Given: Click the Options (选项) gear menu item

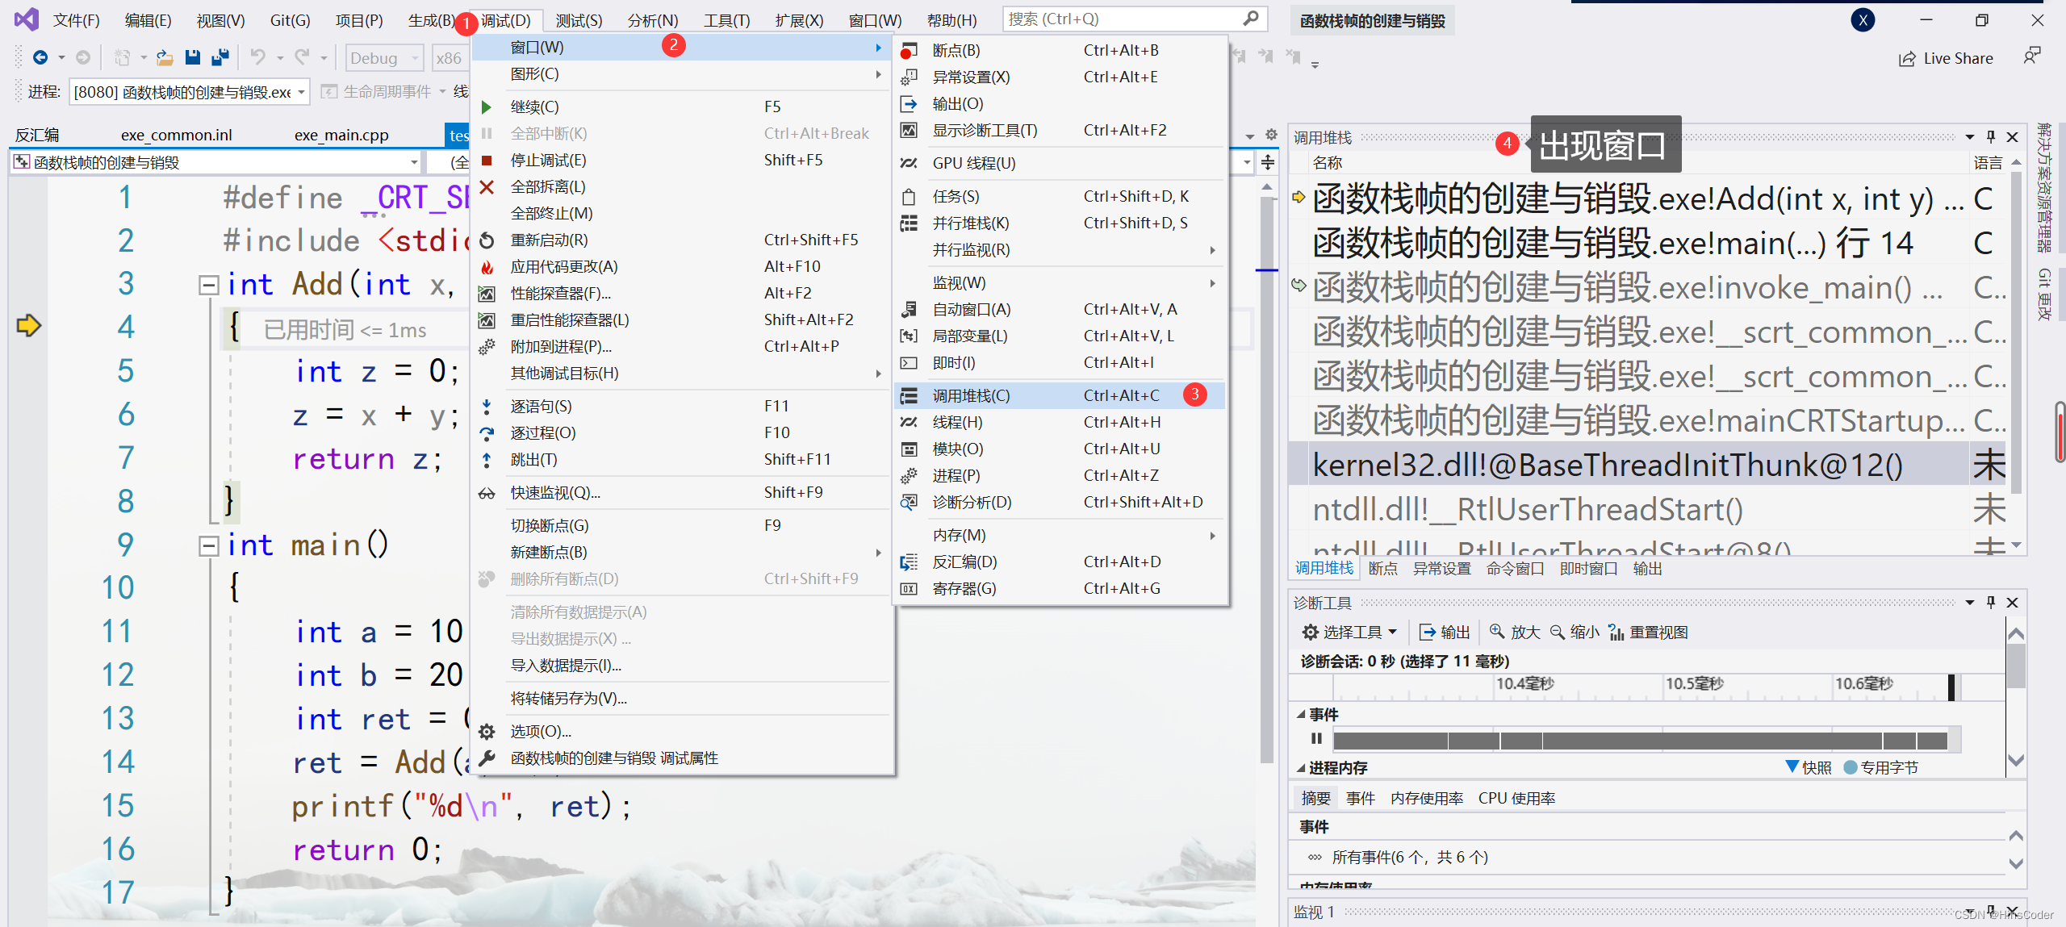Looking at the screenshot, I should pos(541,731).
